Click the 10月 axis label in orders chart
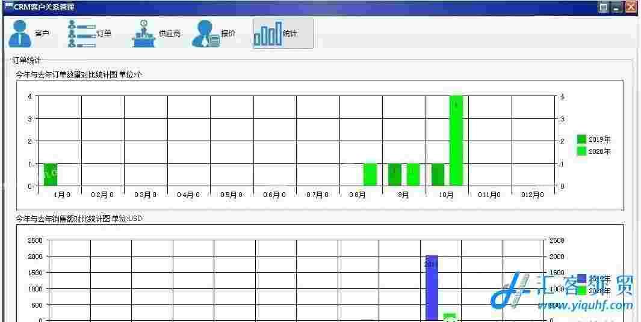Viewport: 641px width, 322px height. [447, 195]
